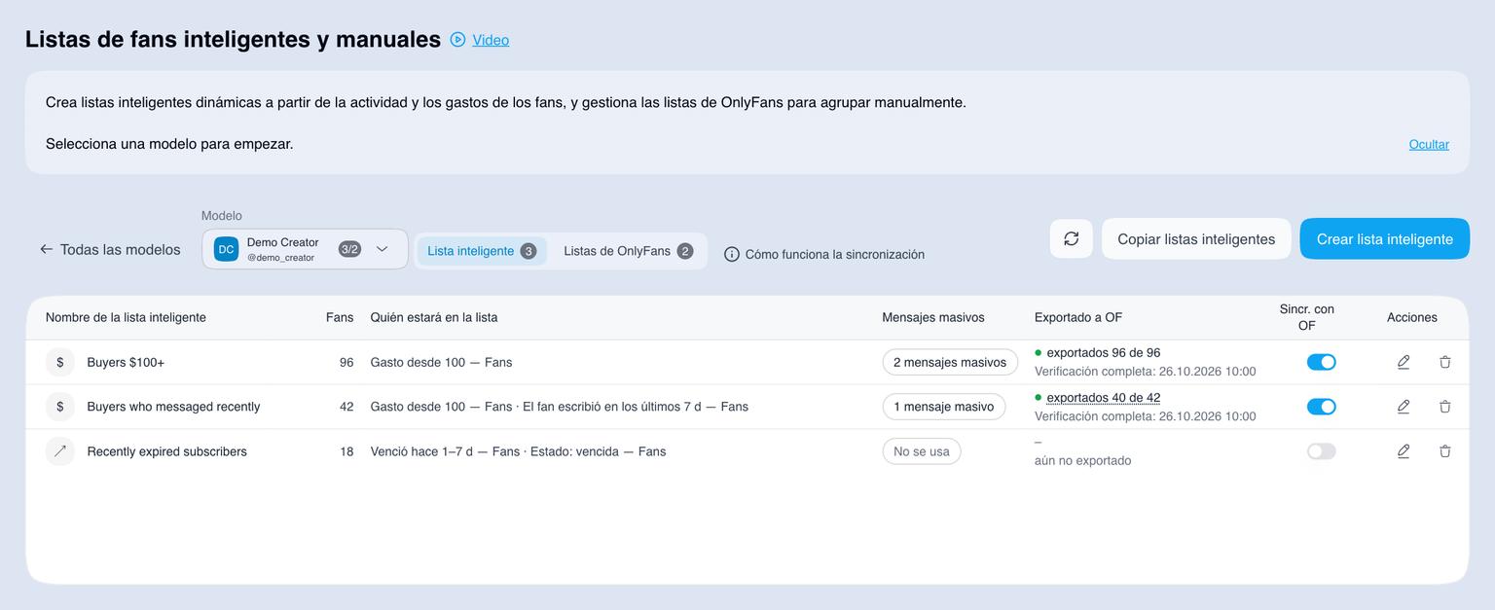Open 1 mensaje masivo pill
The height and width of the screenshot is (610, 1495).
(x=943, y=407)
